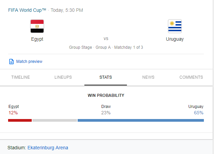Screen dimensions: 214x154
Task: Click the Egypt flag icon
Action: click(x=37, y=26)
